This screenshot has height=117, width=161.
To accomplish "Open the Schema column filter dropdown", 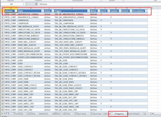I will [16, 11].
